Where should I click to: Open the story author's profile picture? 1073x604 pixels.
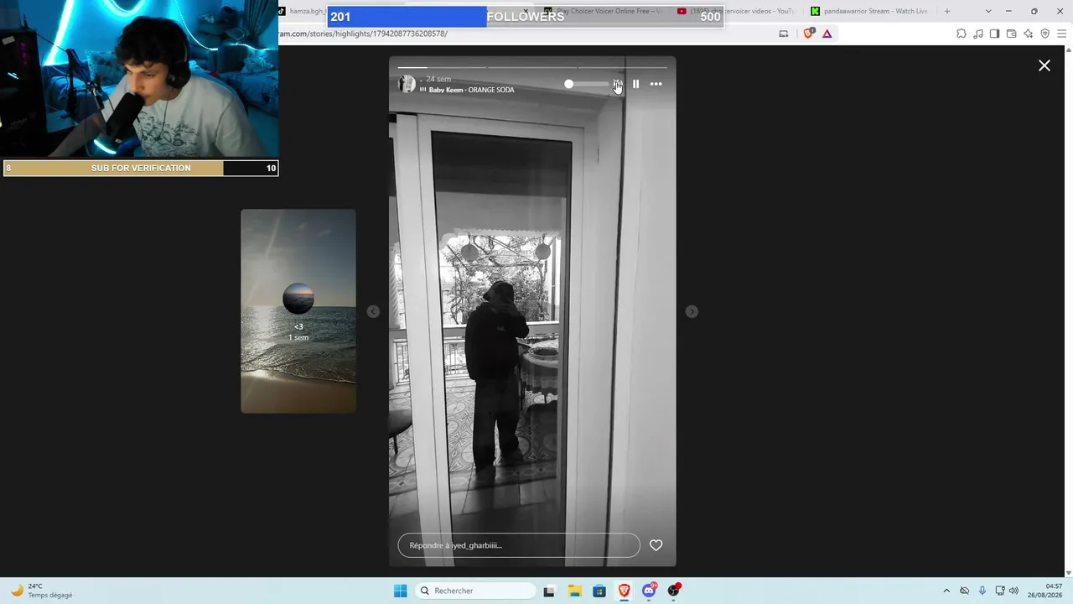[x=407, y=84]
